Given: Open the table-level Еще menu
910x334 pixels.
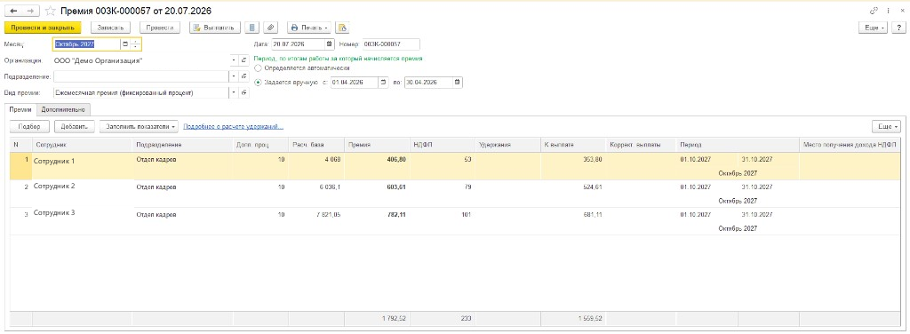Looking at the screenshot, I should (x=886, y=126).
